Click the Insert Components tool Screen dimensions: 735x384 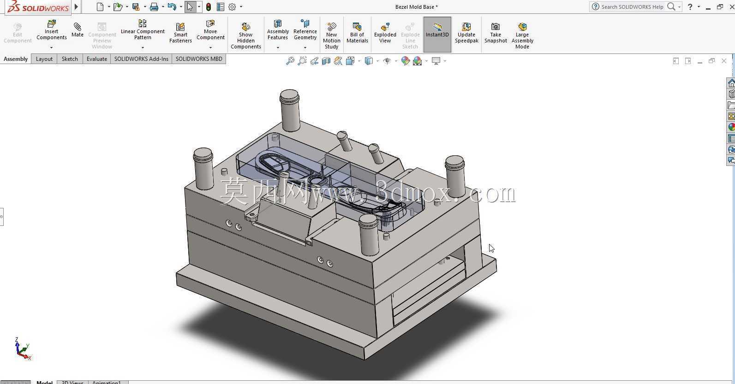52,30
